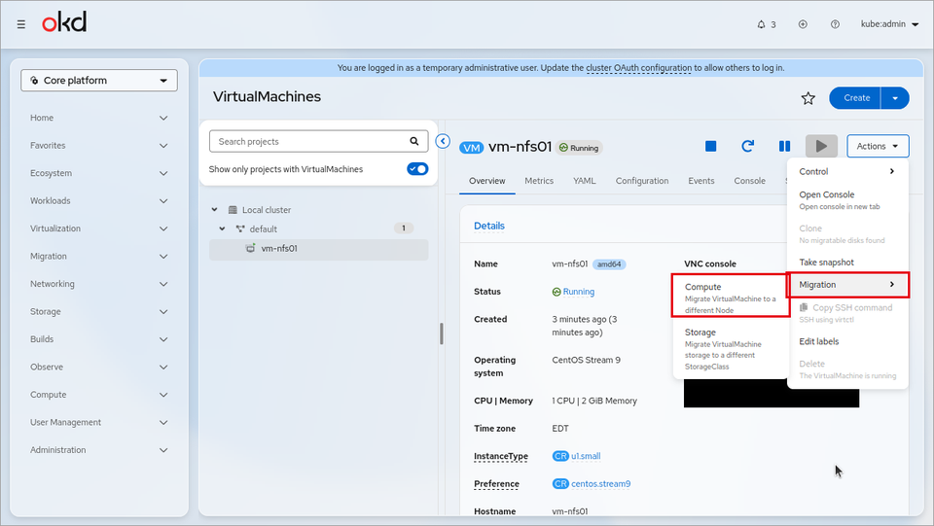Expand the User Management navigation section

point(99,423)
